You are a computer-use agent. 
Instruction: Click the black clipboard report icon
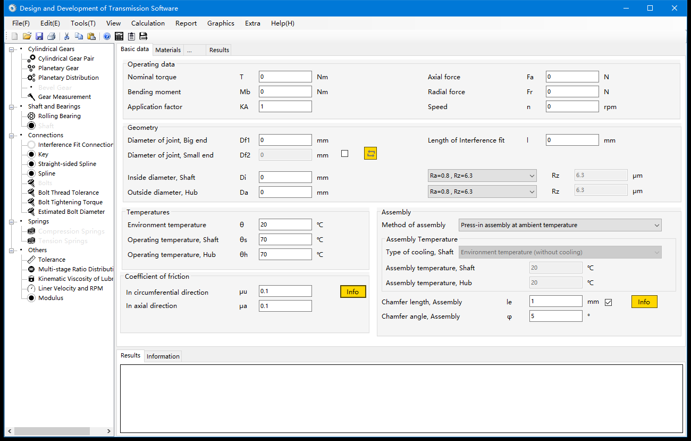click(131, 36)
